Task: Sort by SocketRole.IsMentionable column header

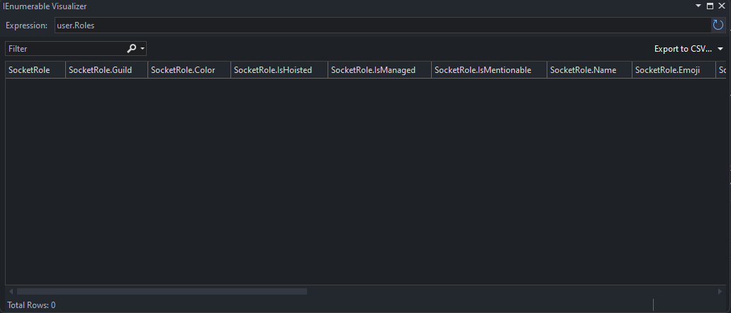Action: point(489,70)
